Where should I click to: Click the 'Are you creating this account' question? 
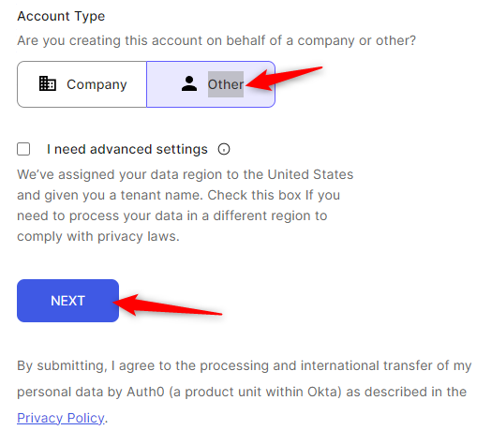(x=216, y=40)
